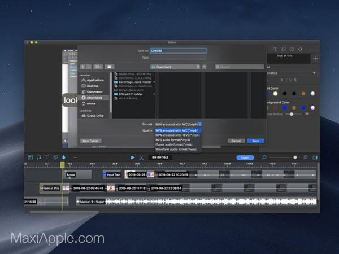The image size is (339, 254).
Task: Click the Cancel button
Action: tap(236, 141)
